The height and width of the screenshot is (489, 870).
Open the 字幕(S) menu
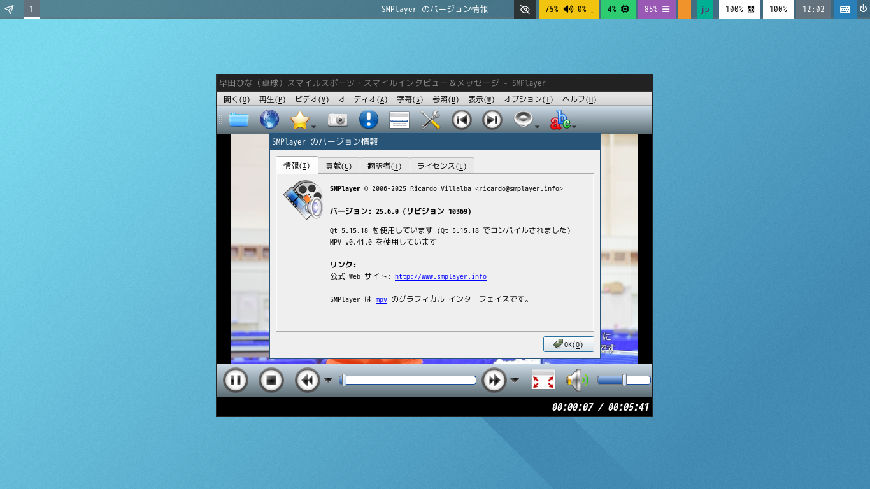tap(410, 99)
